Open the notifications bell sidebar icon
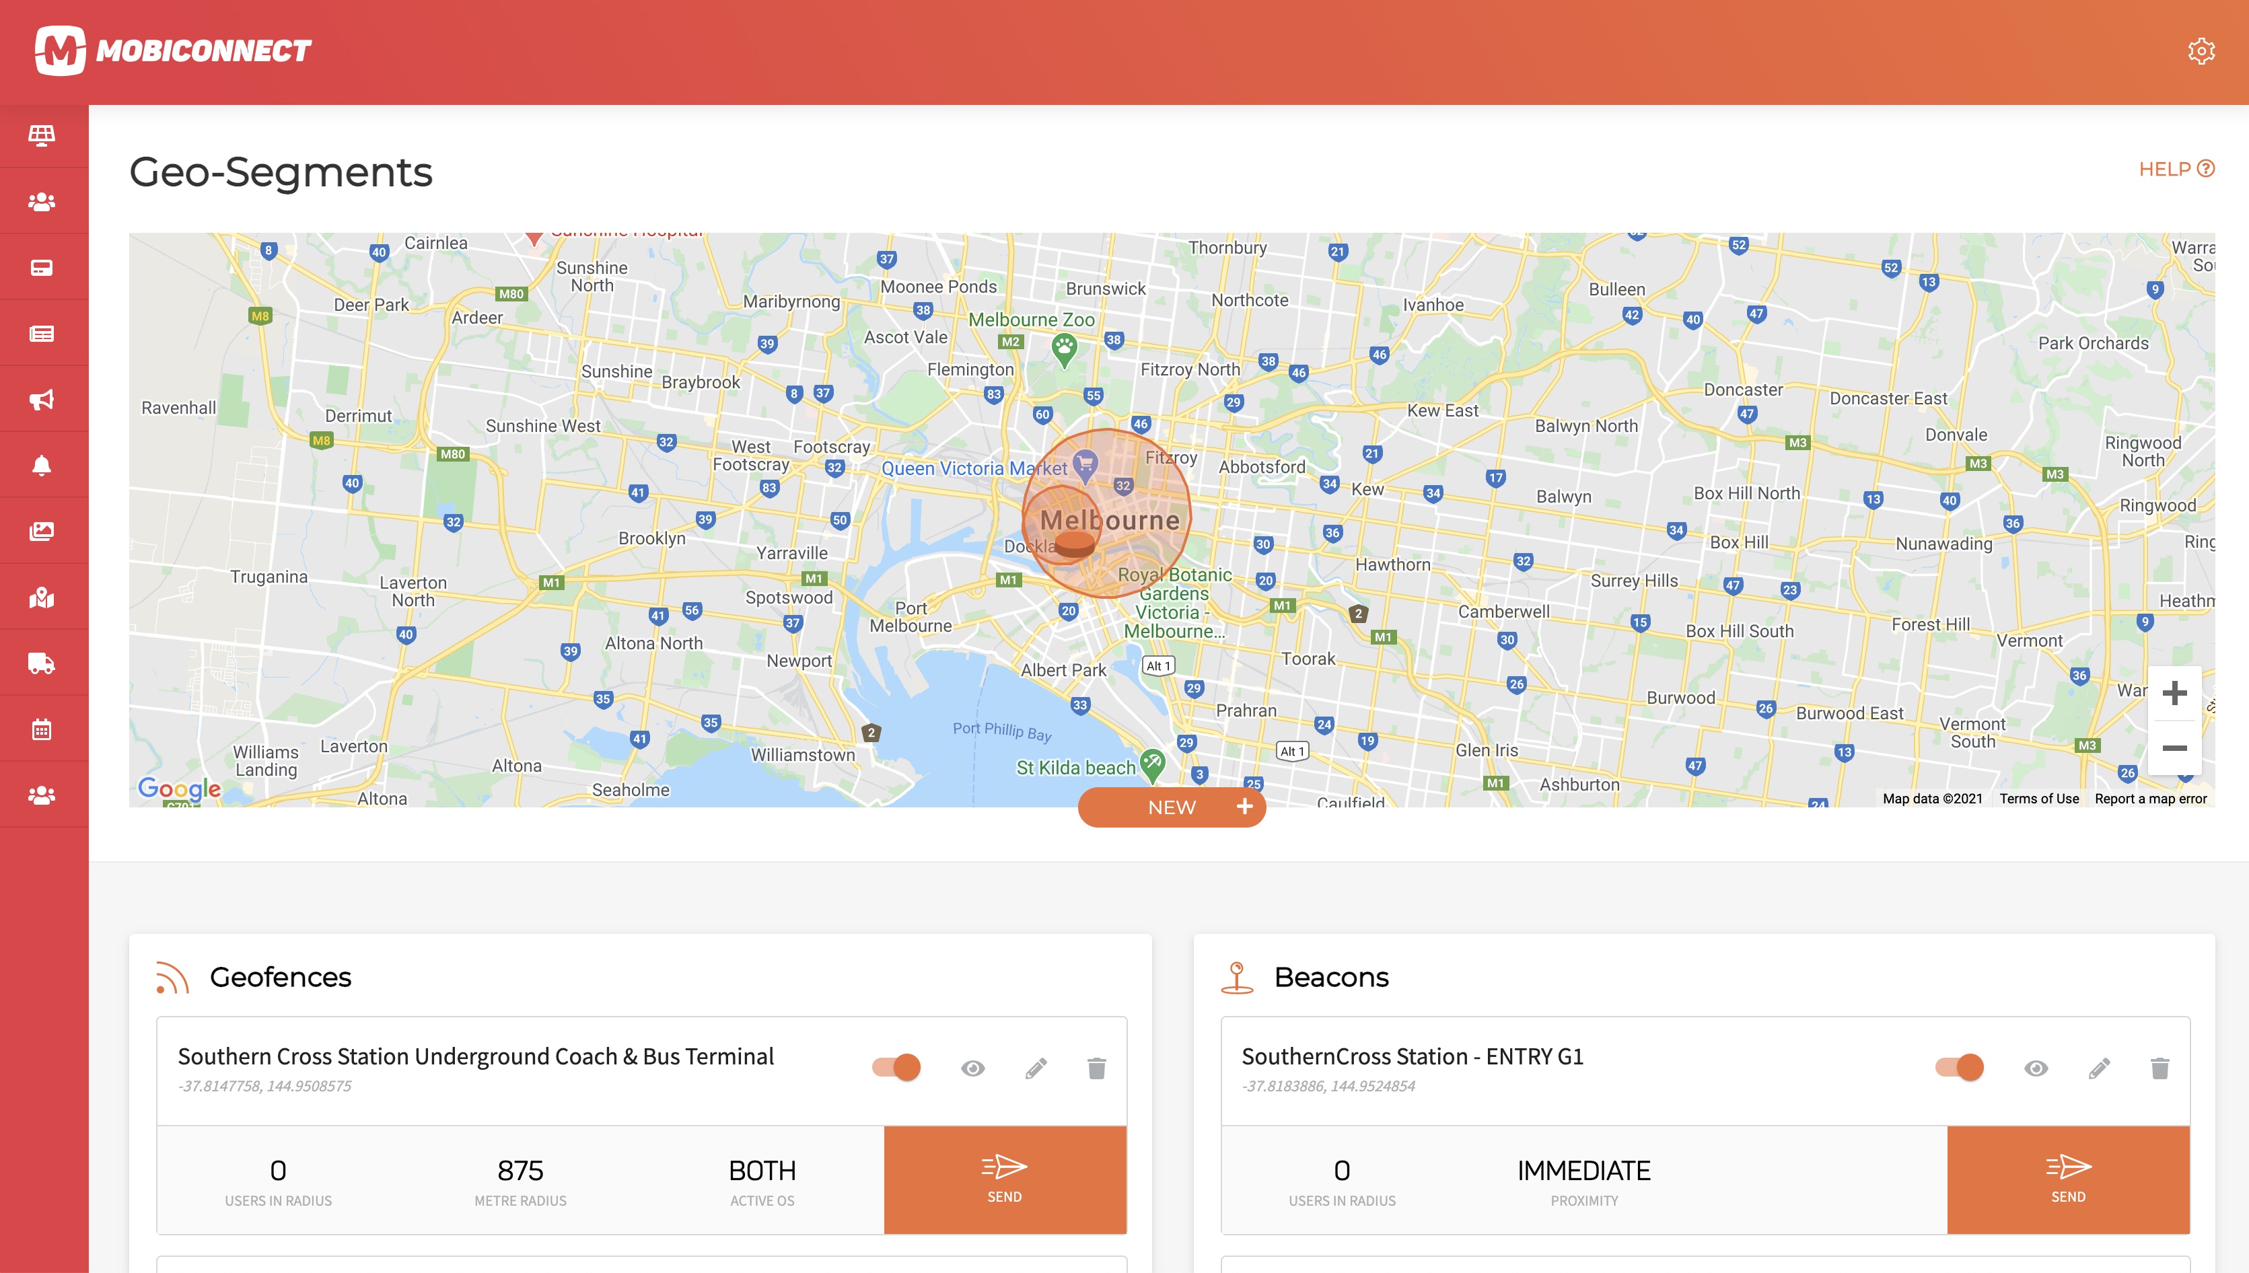 coord(42,465)
